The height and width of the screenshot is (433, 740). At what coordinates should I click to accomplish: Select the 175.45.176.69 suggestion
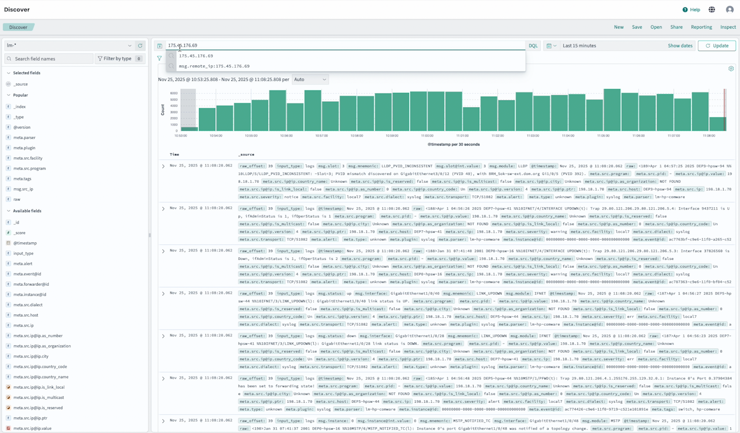(345, 56)
